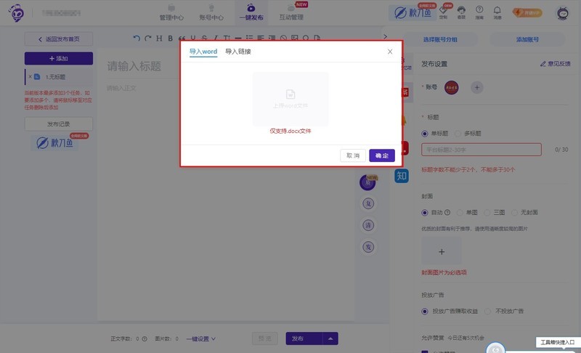
Task: Click the undo icon in editor toolbar
Action: (137, 38)
